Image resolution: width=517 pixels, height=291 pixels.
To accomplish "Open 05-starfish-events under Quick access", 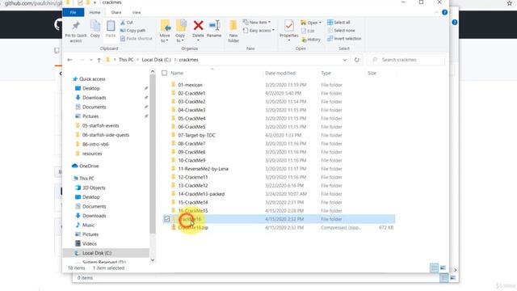I will point(100,126).
